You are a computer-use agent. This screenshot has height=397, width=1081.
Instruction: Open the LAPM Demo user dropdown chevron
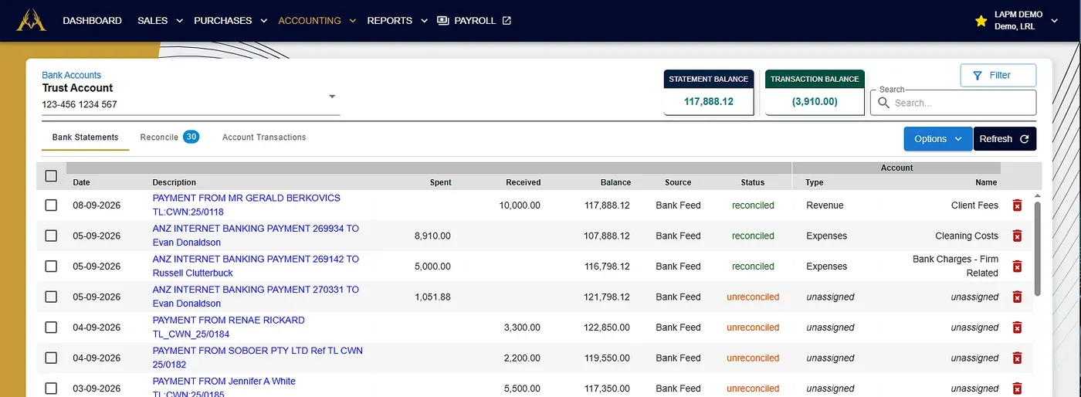tap(1054, 21)
